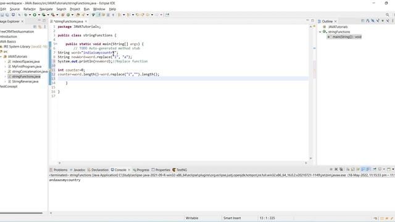The width and height of the screenshot is (395, 222).
Task: Click blank editor line 13
Action: 183,78
